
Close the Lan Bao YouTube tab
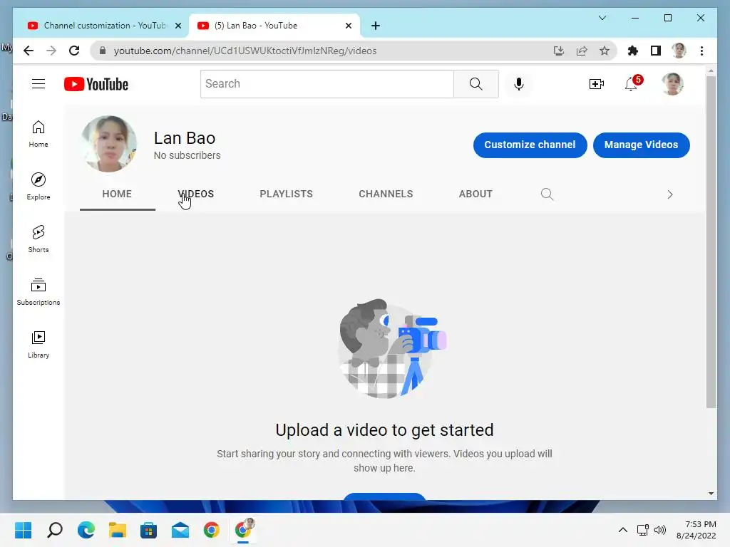pyautogui.click(x=348, y=26)
